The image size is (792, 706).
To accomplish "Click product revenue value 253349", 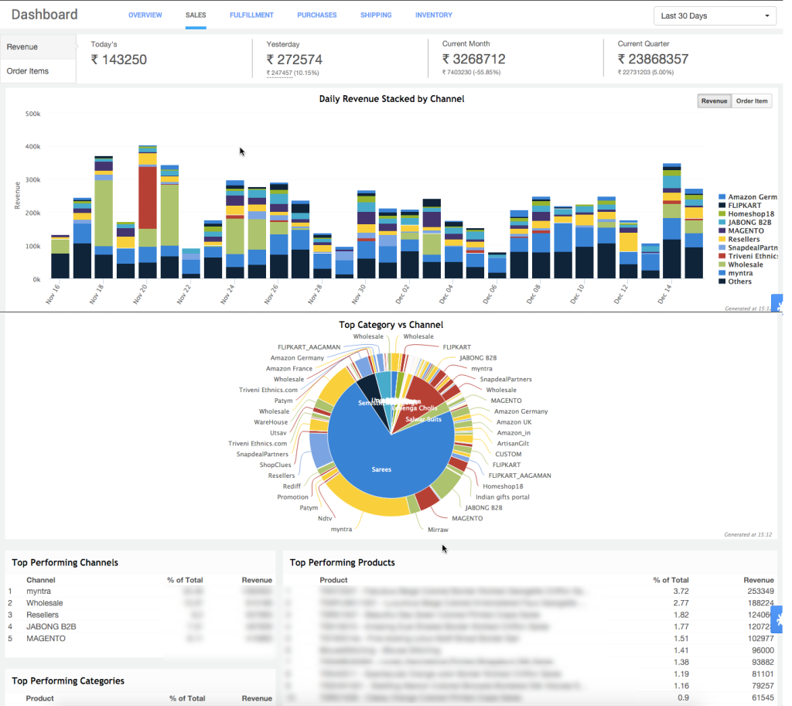I will [x=761, y=592].
